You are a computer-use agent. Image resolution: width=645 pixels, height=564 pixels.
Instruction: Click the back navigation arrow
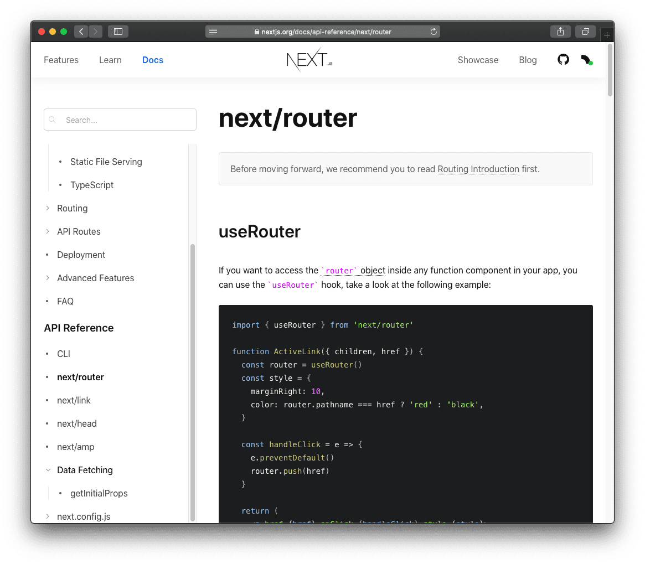coord(81,32)
